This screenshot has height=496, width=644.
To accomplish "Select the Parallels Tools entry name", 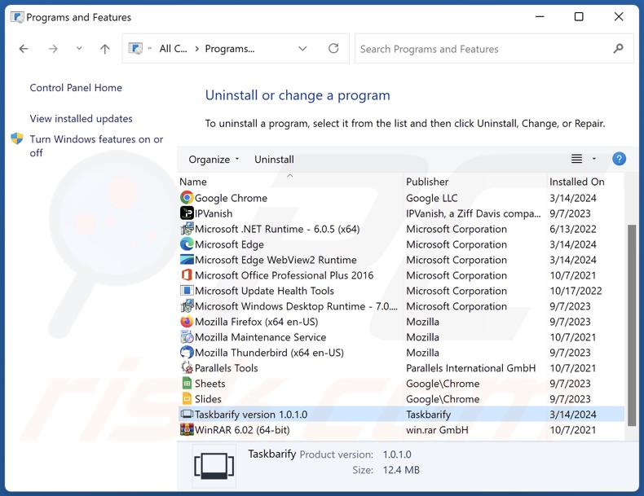I will pyautogui.click(x=227, y=368).
